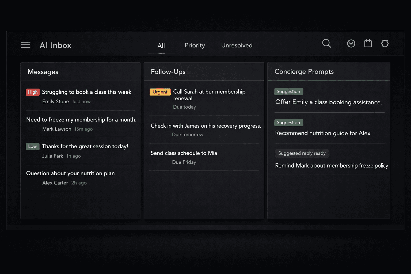Switch to the Priority tab
The width and height of the screenshot is (411, 274).
(195, 45)
